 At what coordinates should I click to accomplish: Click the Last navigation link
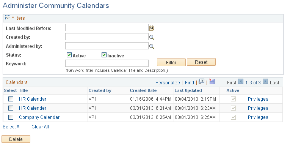click(x=274, y=83)
